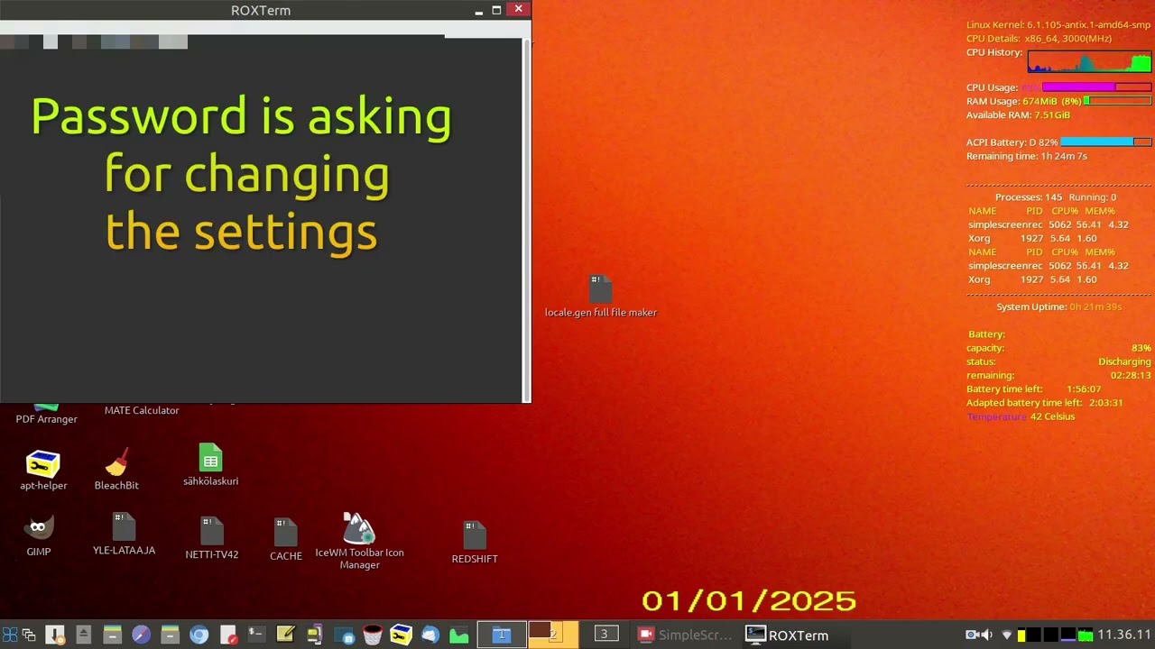Open the compass browser icon in taskbar
The width and height of the screenshot is (1155, 649).
coord(141,635)
